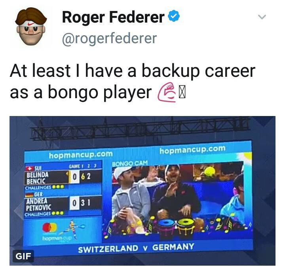
Task: Play the GIF via GIF badge
Action: point(23,256)
